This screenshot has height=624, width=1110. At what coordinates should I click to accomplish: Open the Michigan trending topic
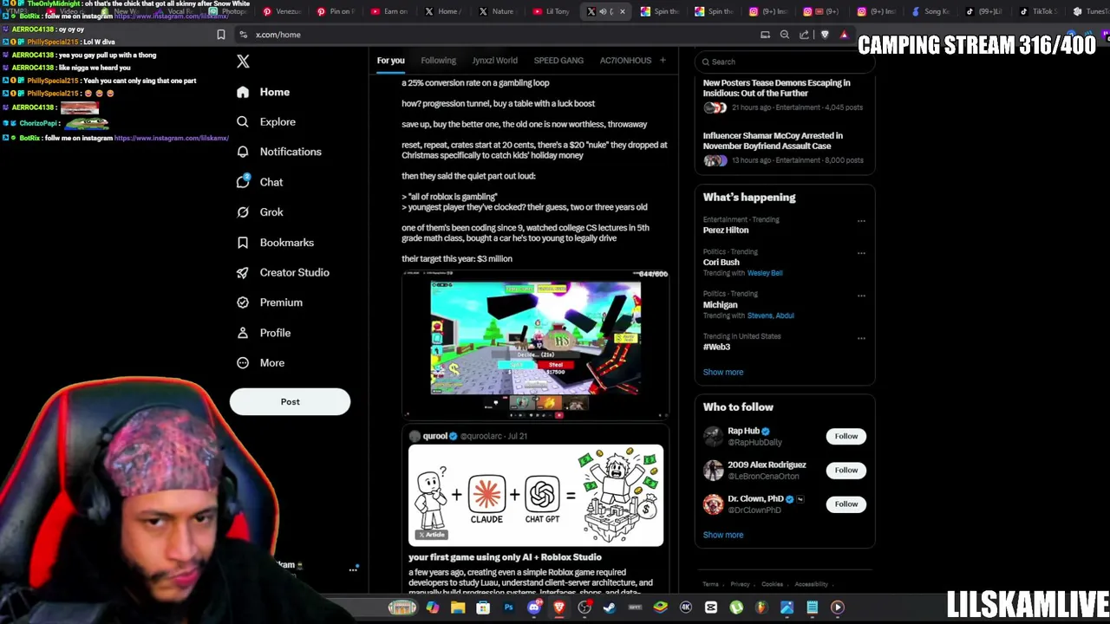(720, 305)
